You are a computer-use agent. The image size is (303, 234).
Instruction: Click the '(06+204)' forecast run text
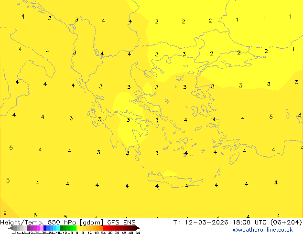pos(286,223)
